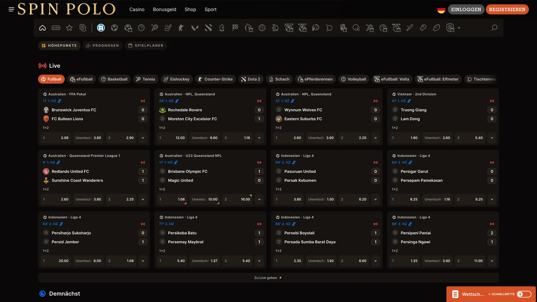Select the Penalty eFootball icon
537x302 pixels.
302,28
